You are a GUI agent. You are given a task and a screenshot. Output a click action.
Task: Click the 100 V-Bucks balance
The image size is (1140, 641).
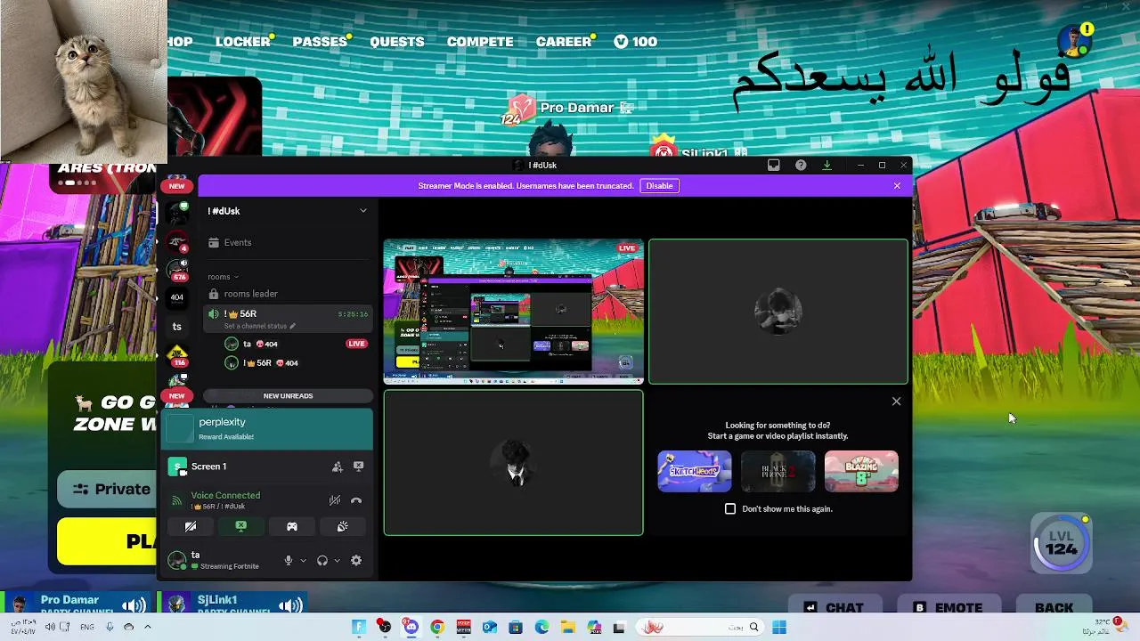click(636, 41)
